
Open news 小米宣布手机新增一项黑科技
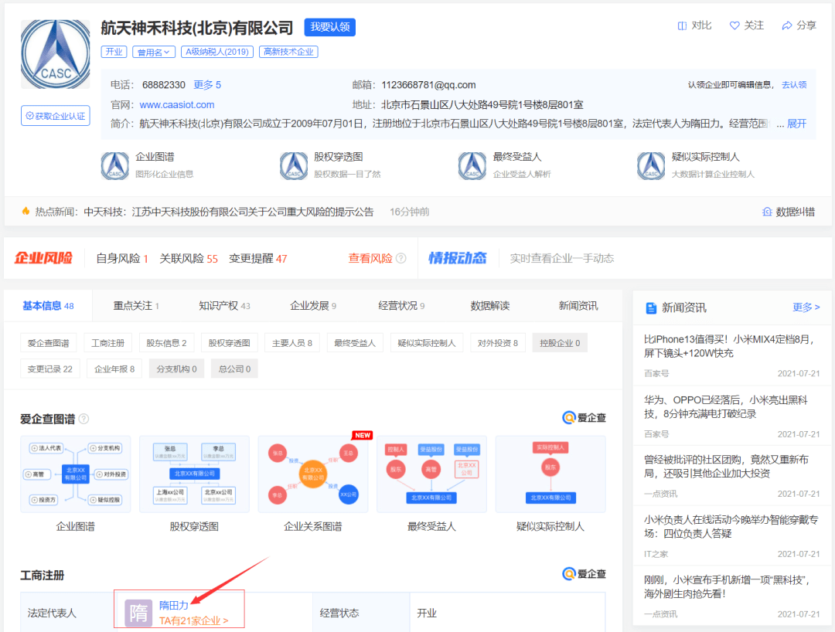(x=727, y=586)
